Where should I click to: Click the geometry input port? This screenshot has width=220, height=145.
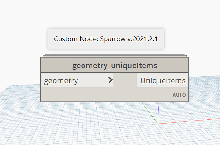pos(77,80)
